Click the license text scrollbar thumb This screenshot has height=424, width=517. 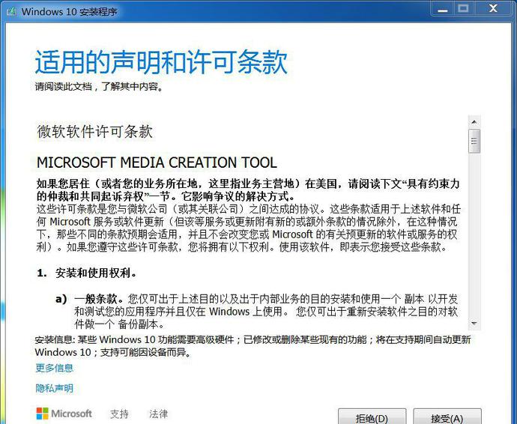point(474,141)
